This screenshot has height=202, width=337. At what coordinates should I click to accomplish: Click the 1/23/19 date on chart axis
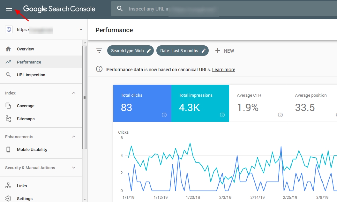[193, 197]
